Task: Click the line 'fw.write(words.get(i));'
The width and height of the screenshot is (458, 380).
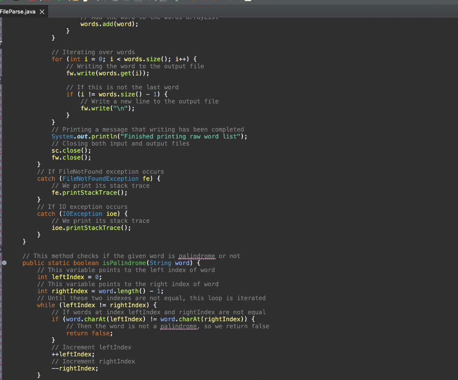Action: [x=107, y=73]
